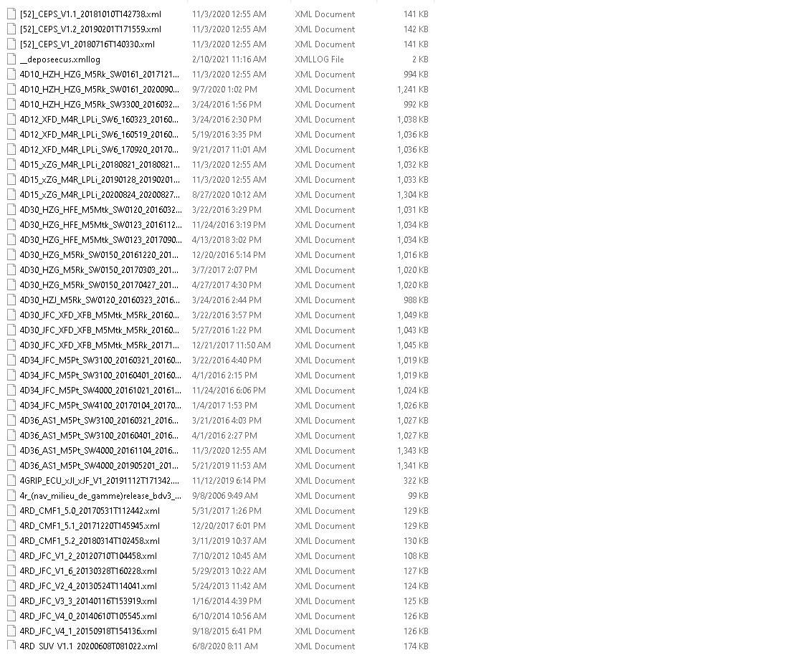Image resolution: width=800 pixels, height=655 pixels.
Task: Select icon for 4RD_CMF1_5.0_20170531T112442.xml
Action: 11,511
